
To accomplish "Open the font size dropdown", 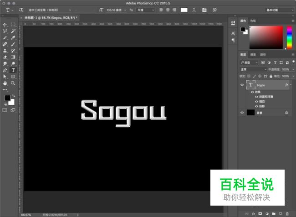I will click(x=125, y=10).
